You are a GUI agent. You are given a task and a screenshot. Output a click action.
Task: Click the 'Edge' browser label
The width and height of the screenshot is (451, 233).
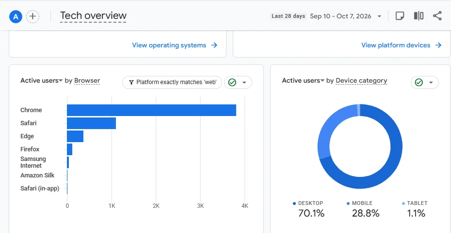pyautogui.click(x=27, y=136)
